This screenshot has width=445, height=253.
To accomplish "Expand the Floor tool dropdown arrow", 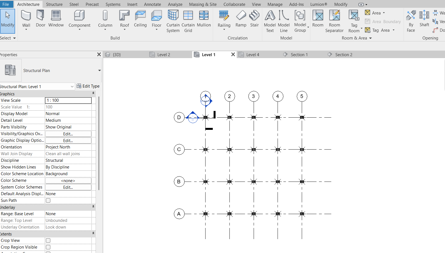I will [156, 29].
